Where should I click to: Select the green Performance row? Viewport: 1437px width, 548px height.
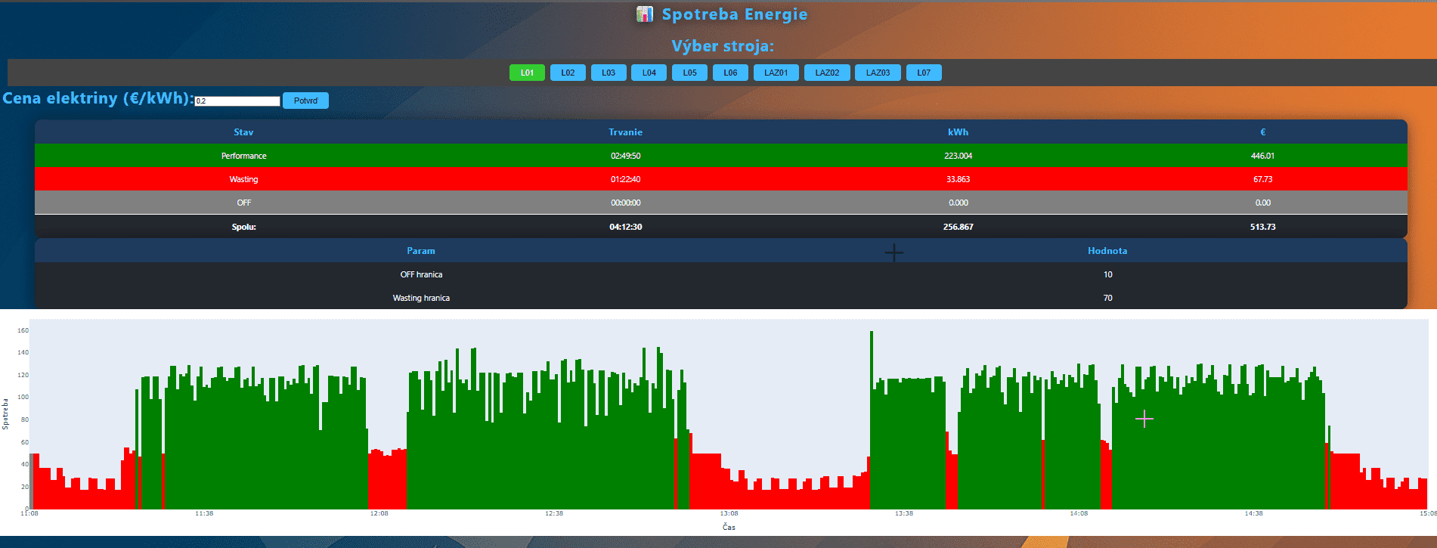(x=720, y=156)
